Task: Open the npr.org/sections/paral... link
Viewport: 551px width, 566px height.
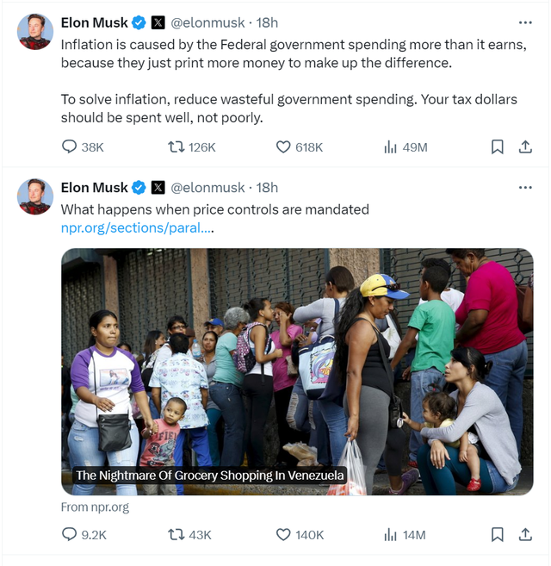Action: (137, 228)
